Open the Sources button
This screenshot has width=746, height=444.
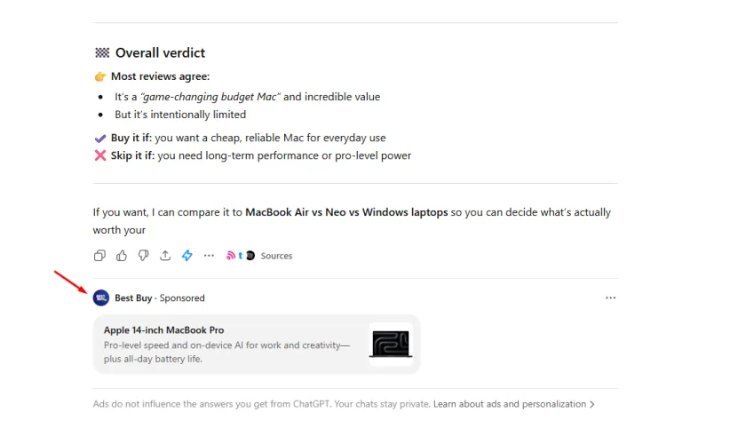(x=276, y=256)
